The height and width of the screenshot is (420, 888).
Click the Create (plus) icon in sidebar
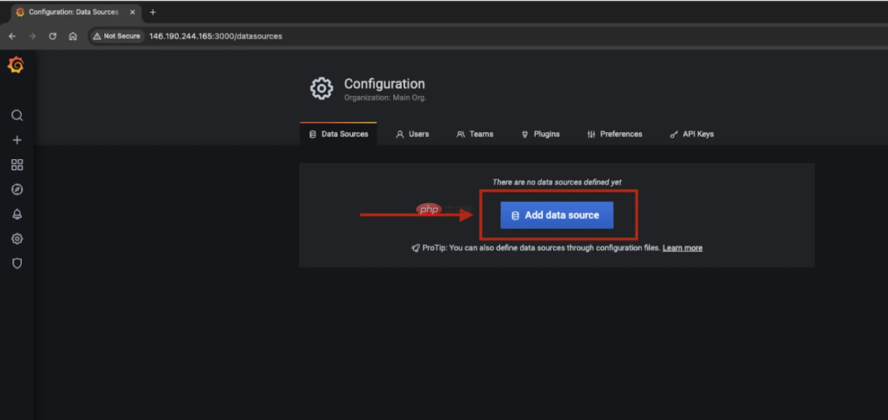click(x=17, y=140)
